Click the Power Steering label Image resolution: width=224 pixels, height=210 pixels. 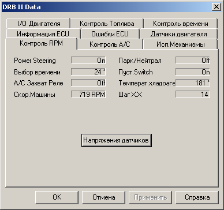35,61
